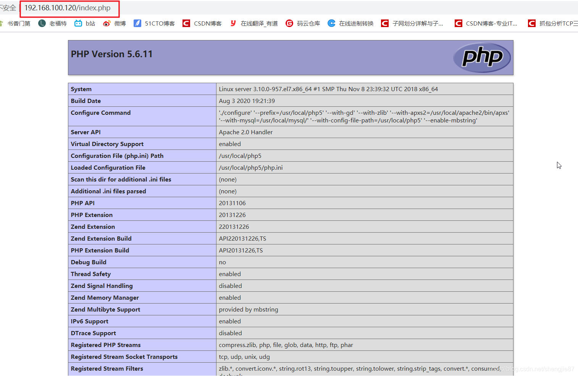Open the CSDN博客-专业IT... bookmark icon

[458, 23]
